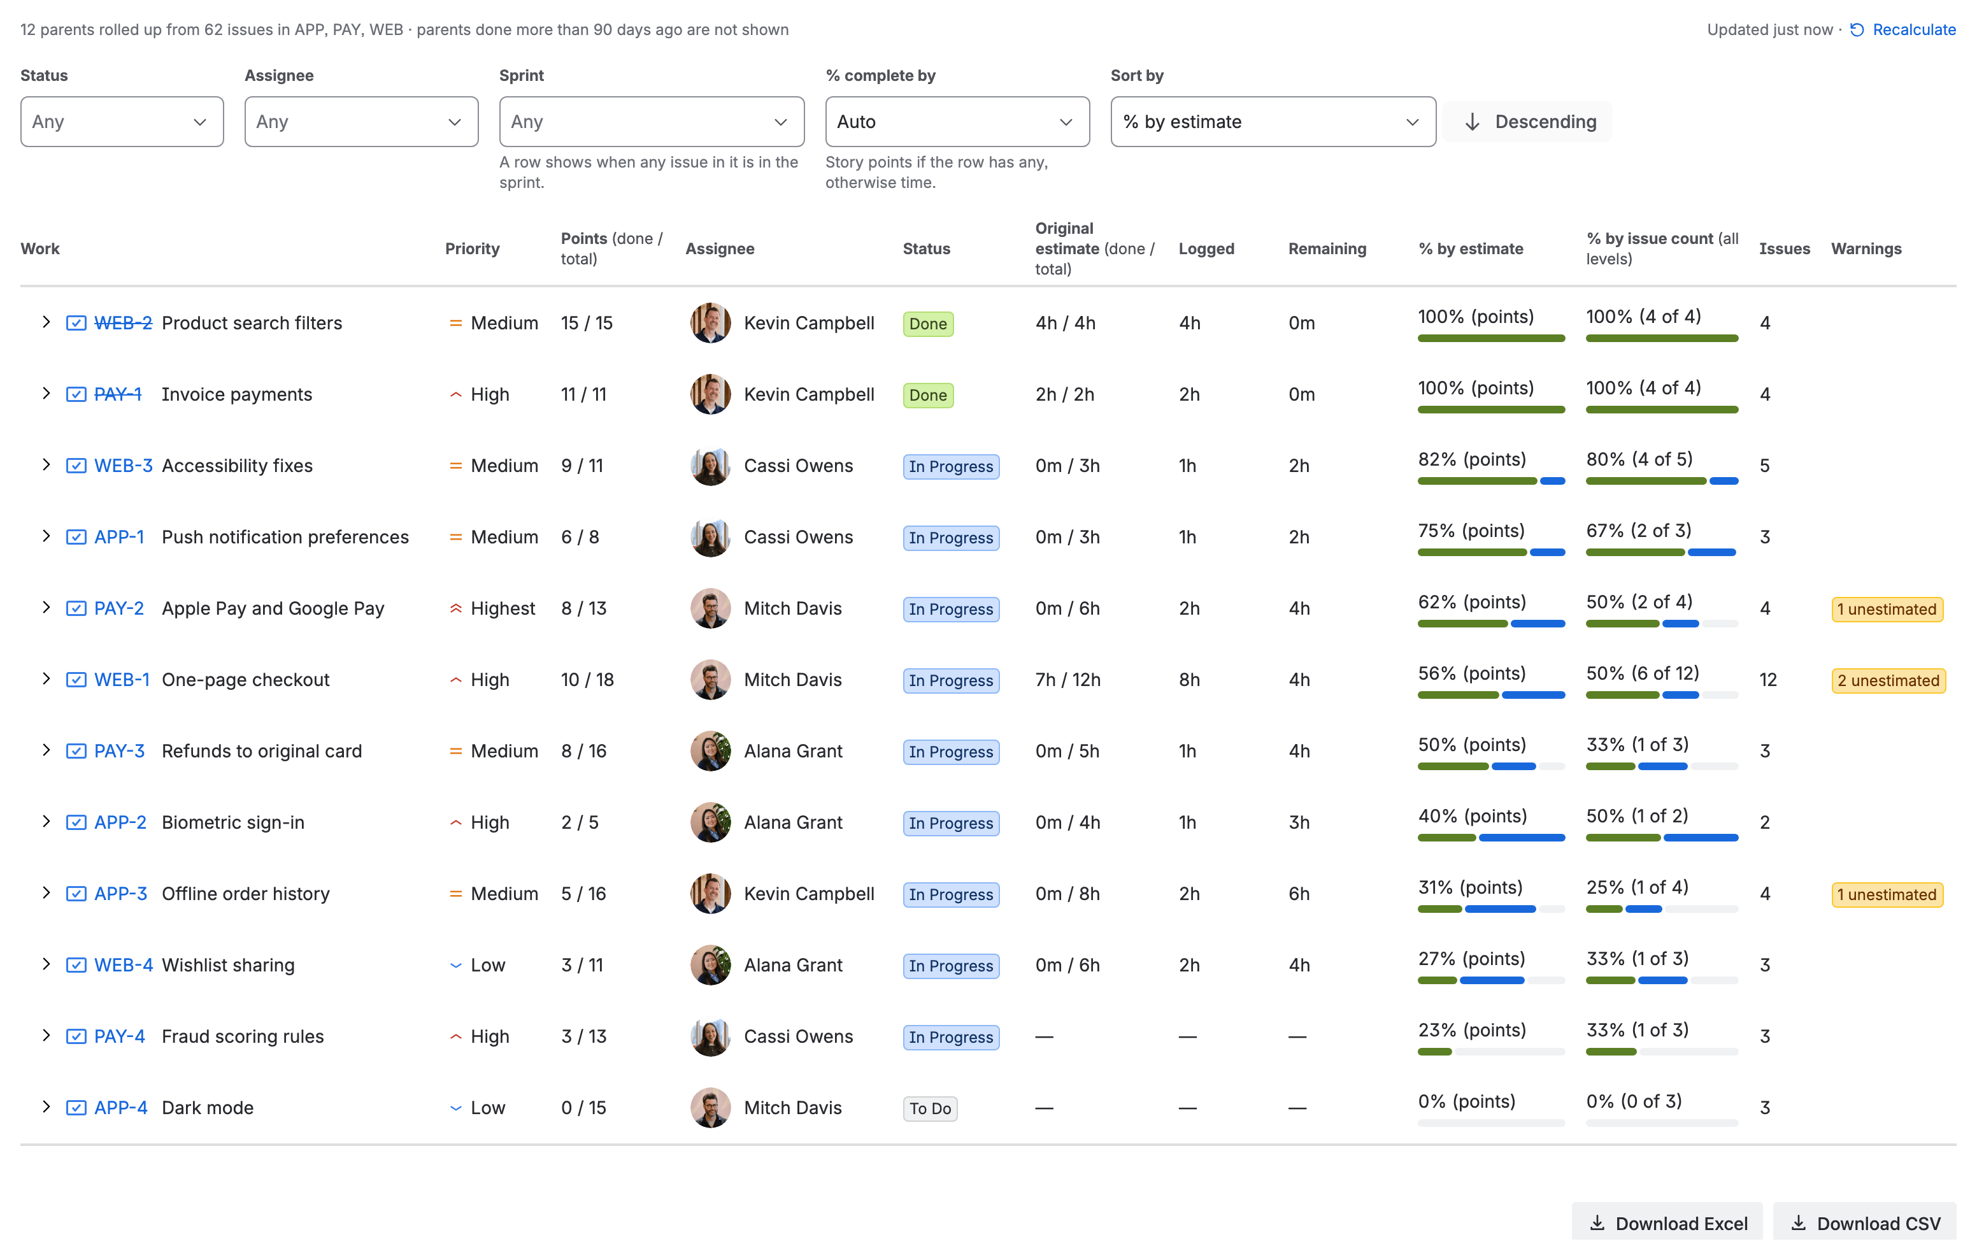The width and height of the screenshot is (1977, 1260).
Task: Expand the APP-3 Offline order history row
Action: pos(46,893)
